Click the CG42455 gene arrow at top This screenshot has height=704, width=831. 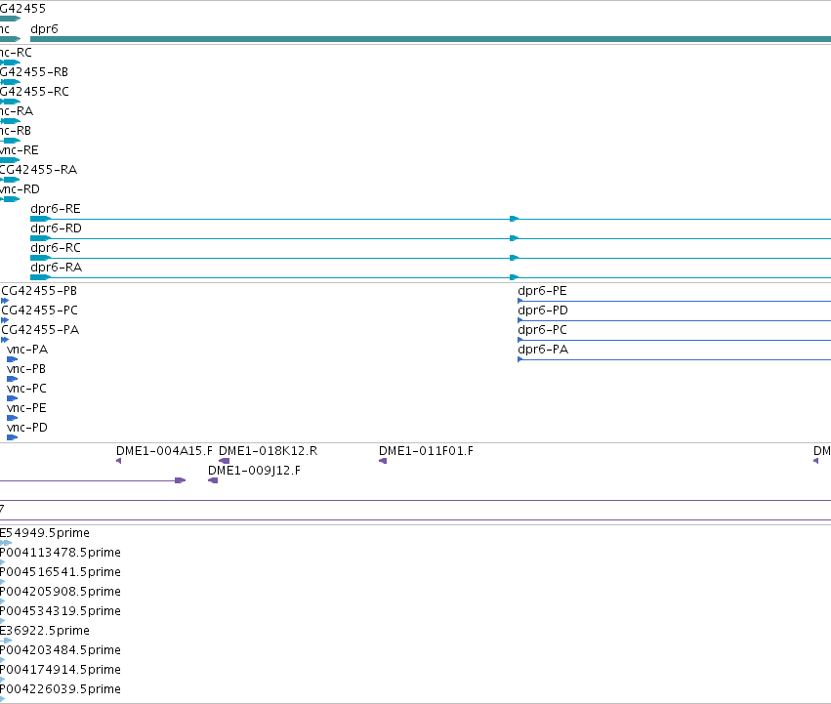(10, 19)
